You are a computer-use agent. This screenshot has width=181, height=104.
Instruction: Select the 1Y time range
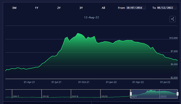pos(36,8)
